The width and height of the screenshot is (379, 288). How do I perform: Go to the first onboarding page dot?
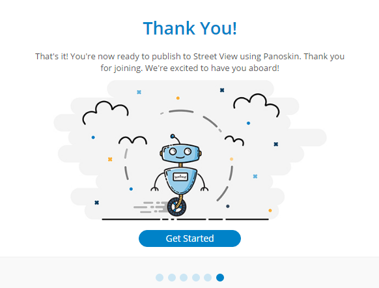160,278
